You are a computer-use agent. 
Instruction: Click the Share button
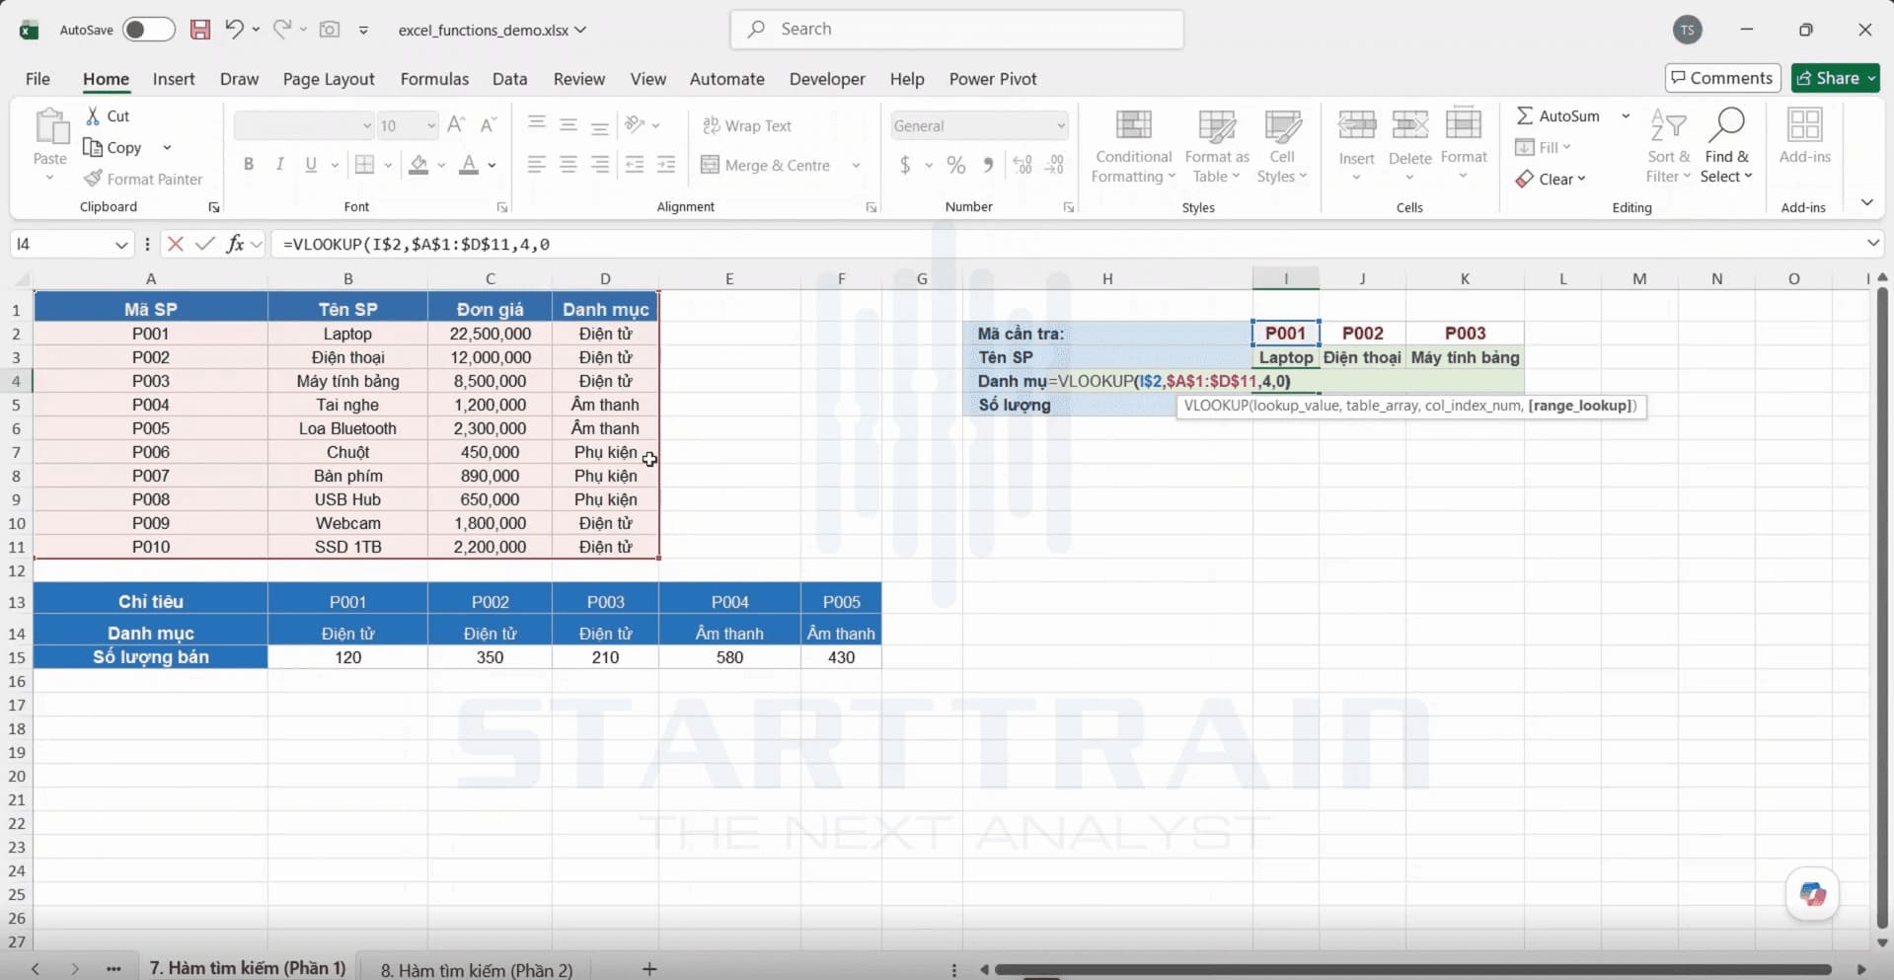coord(1836,78)
